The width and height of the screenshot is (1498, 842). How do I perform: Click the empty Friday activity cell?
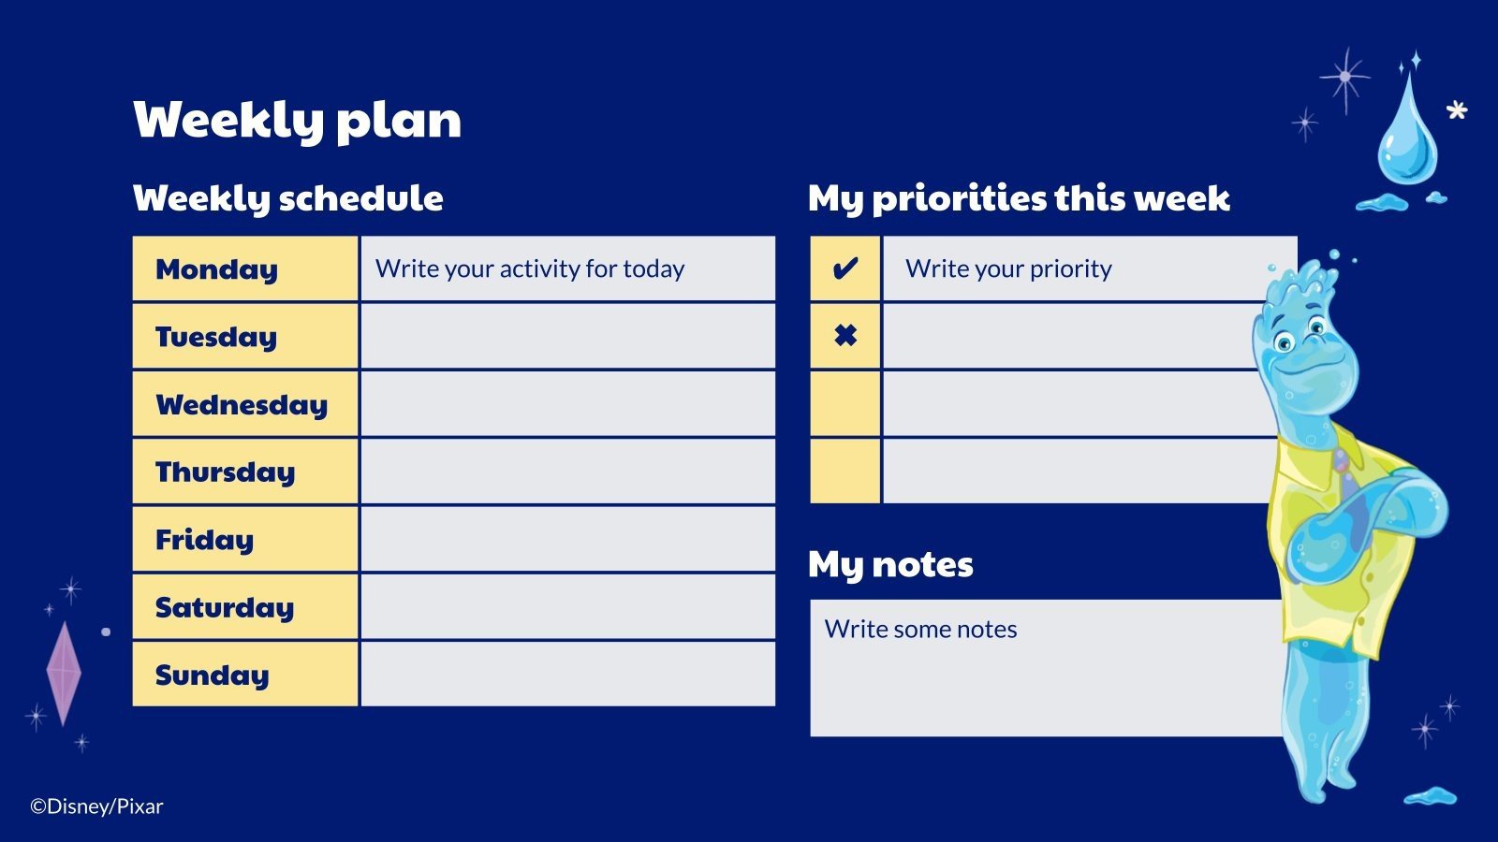point(567,540)
